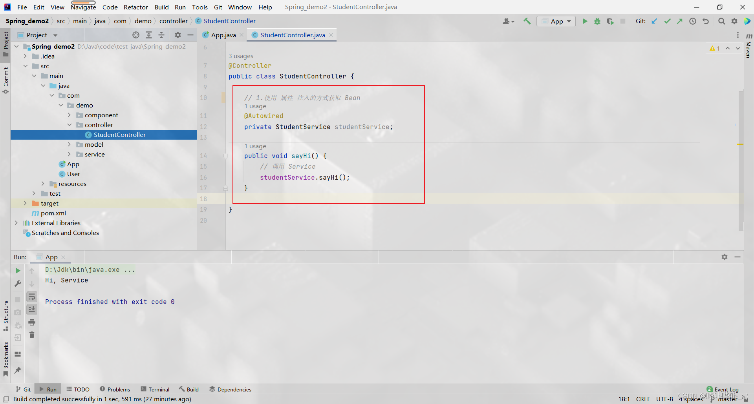The height and width of the screenshot is (404, 754).
Task: Click the warning indicator in editor
Action: click(x=715, y=48)
